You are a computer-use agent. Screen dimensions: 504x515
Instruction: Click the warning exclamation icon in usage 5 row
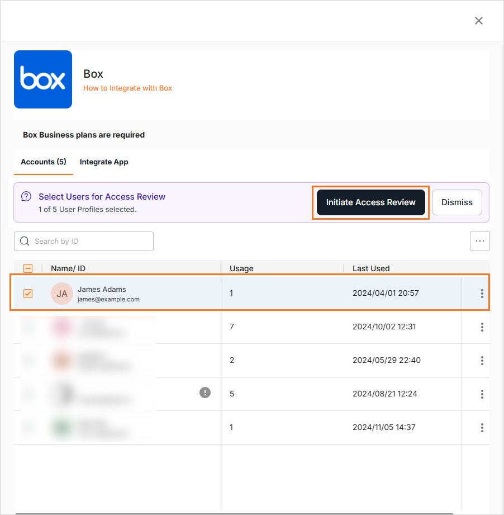(205, 393)
